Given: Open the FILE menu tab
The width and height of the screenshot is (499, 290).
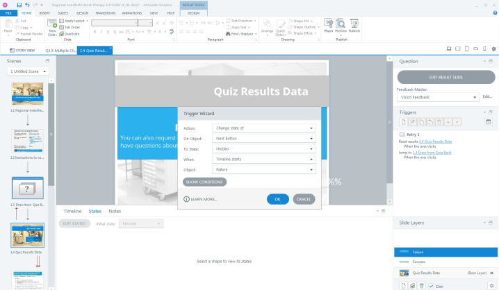Looking at the screenshot, I should (x=8, y=13).
